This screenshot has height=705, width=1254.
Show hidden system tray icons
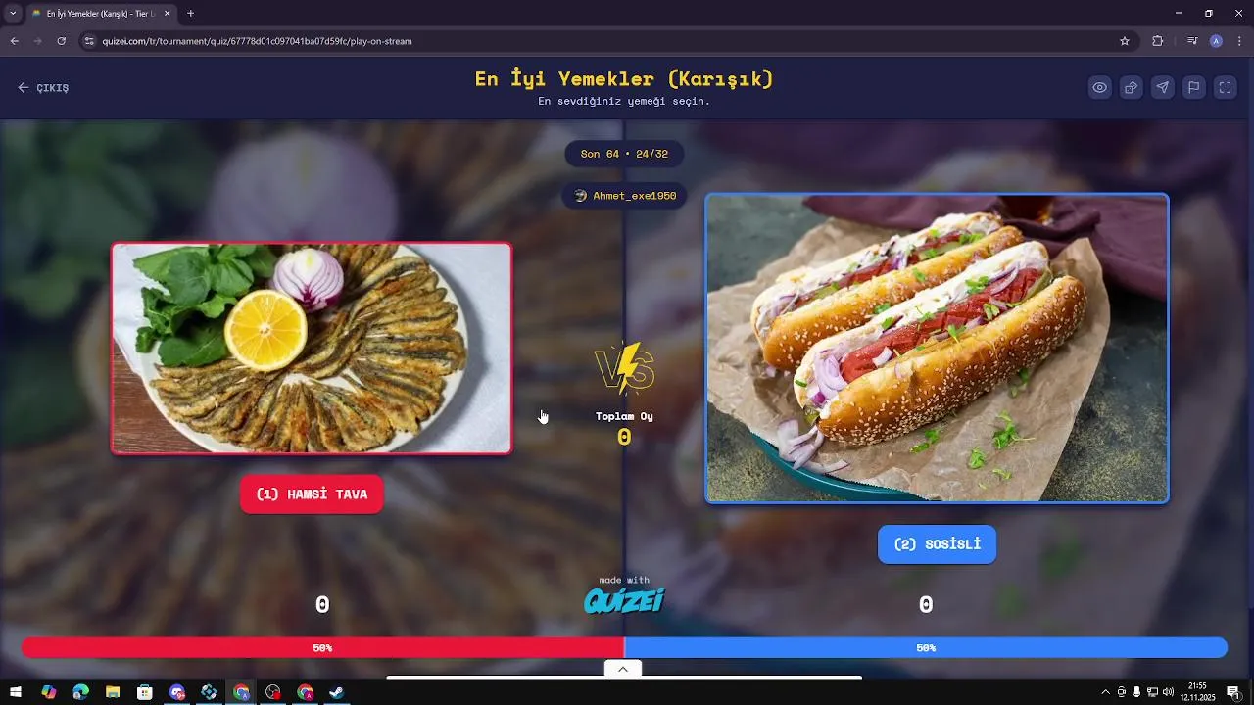pyautogui.click(x=1106, y=692)
